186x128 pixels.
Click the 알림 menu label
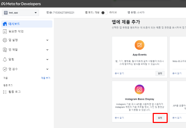coord(11,59)
